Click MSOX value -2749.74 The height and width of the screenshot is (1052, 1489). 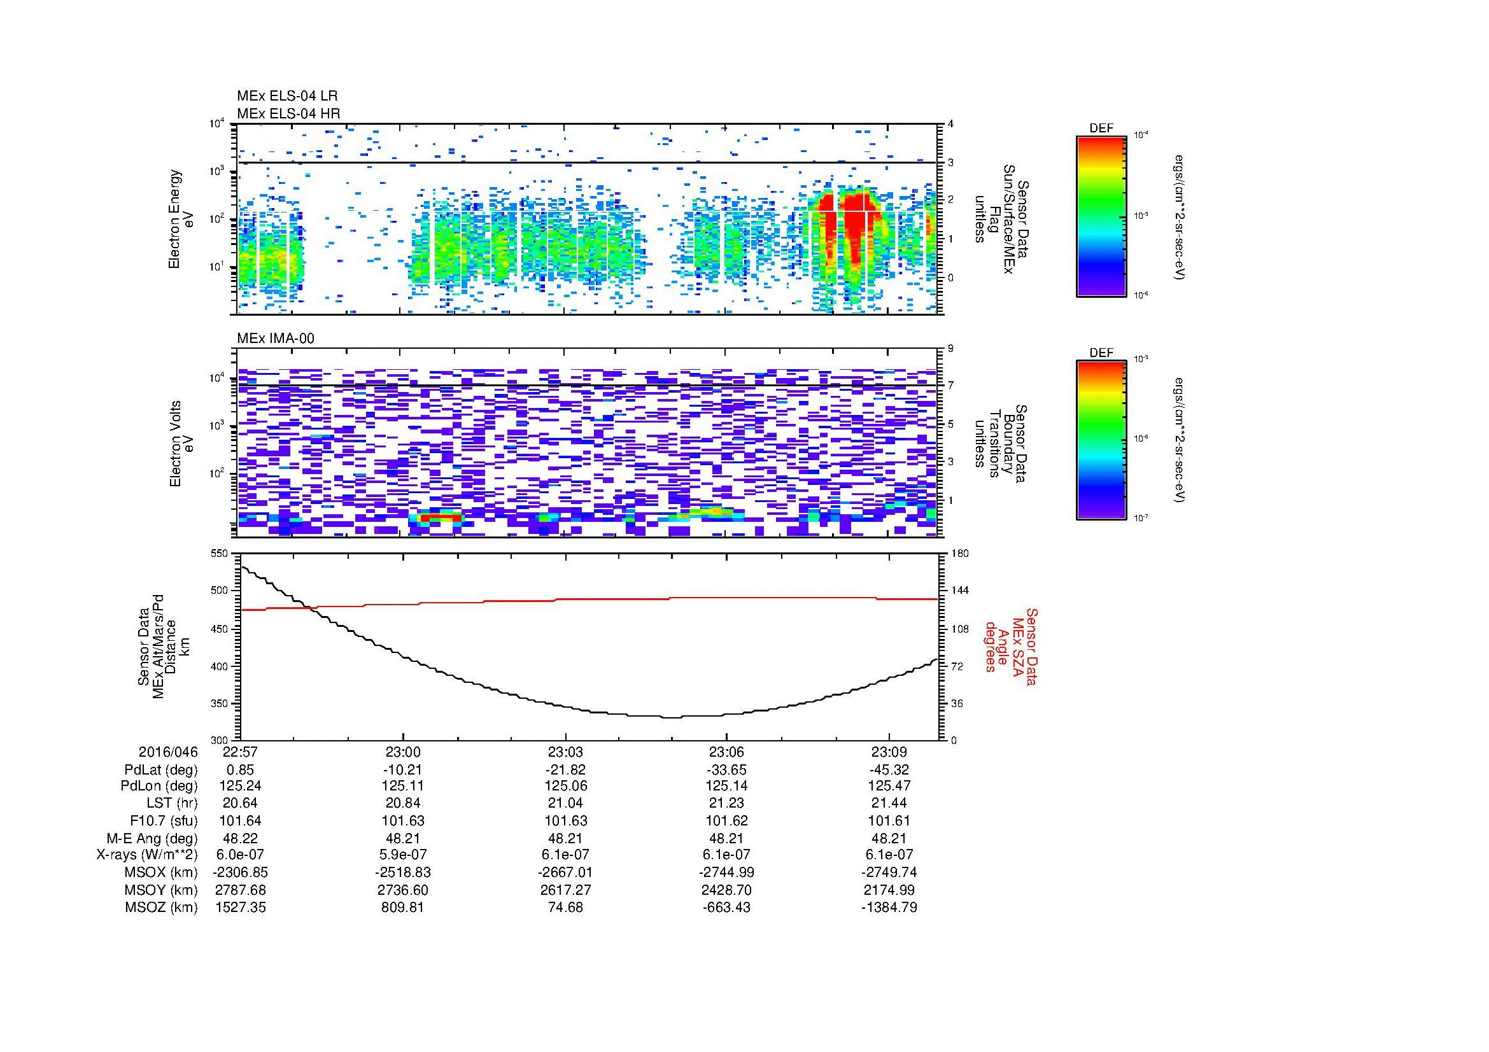889,873
